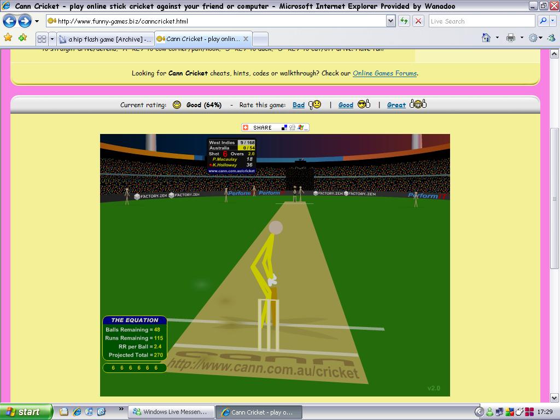Open Quick Tabs view in Internet Explorer
The height and width of the screenshot is (420, 560).
pos(43,39)
